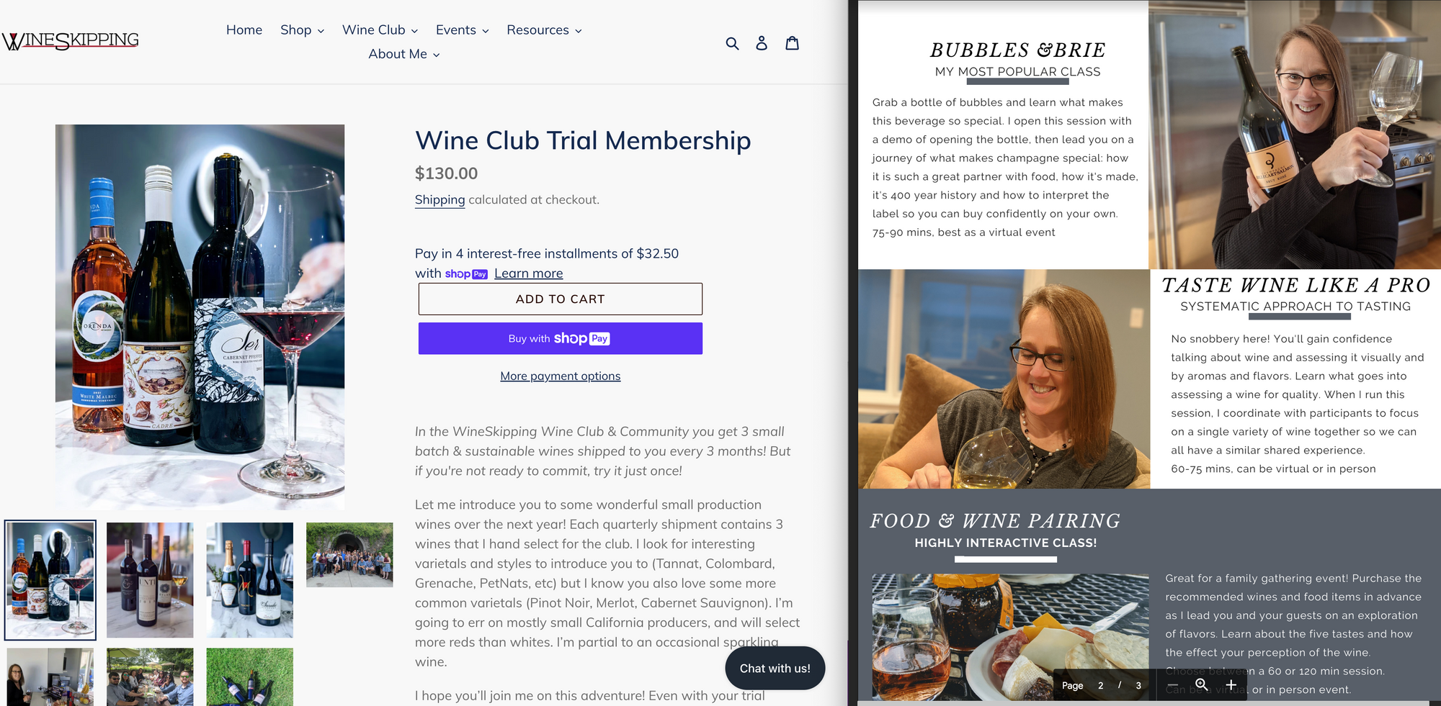Zoom out with the minus icon

(x=1172, y=685)
